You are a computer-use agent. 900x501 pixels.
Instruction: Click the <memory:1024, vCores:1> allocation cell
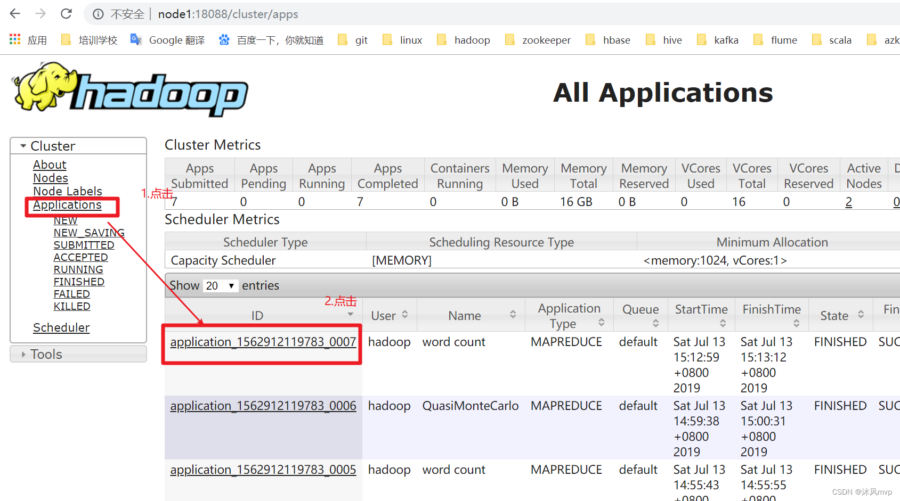click(715, 260)
